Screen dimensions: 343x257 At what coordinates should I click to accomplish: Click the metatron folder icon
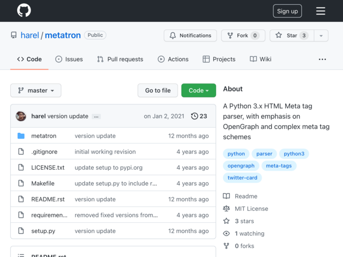[x=21, y=135]
